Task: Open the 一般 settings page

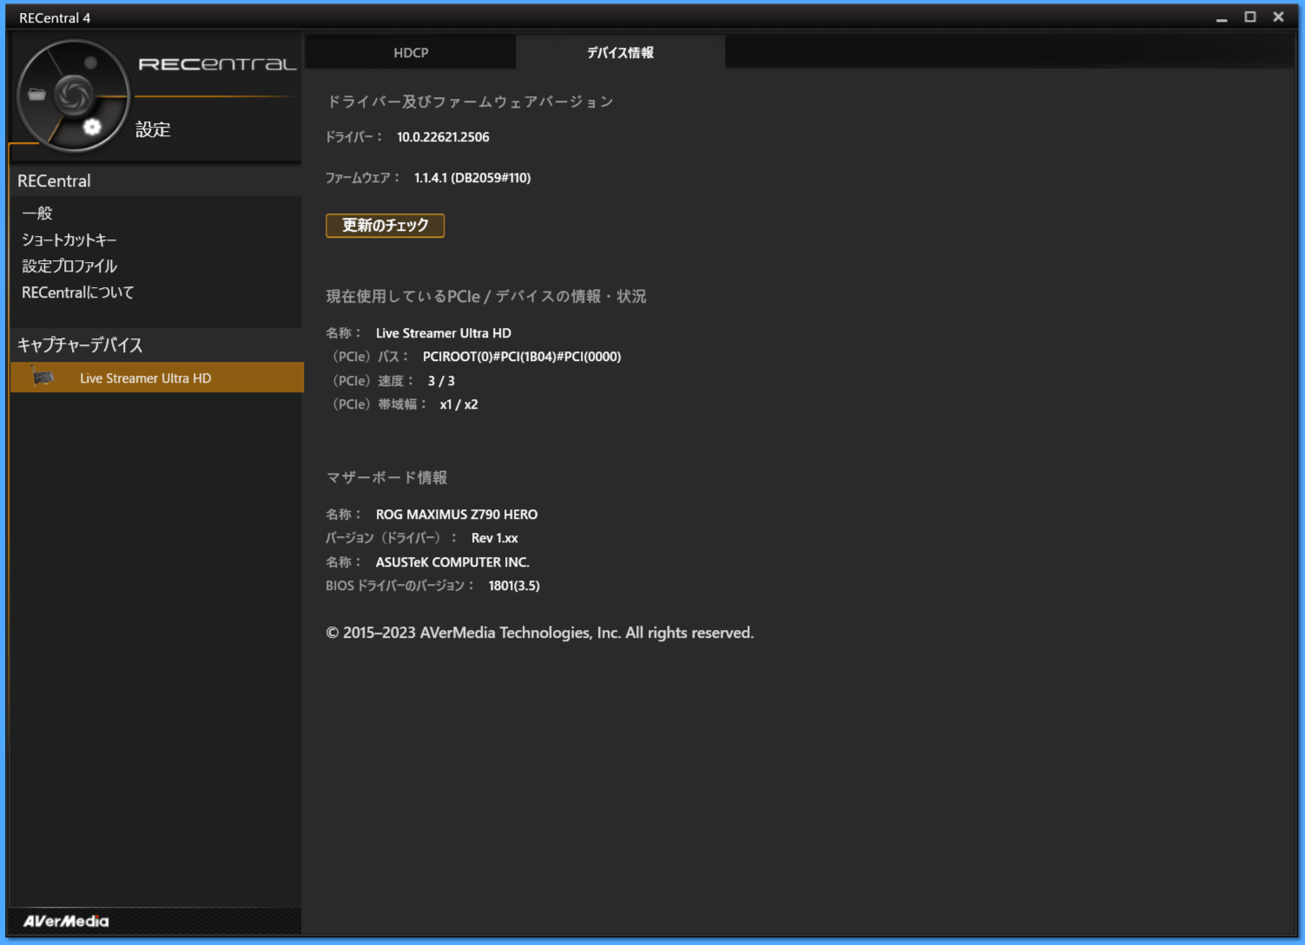Action: tap(37, 213)
